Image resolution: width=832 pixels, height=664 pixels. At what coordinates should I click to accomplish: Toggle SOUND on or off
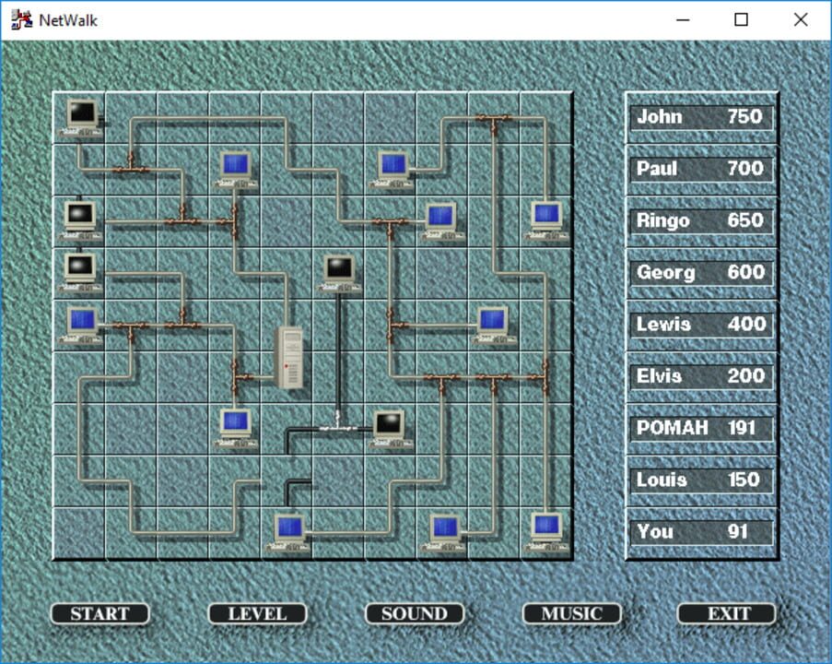pos(414,613)
